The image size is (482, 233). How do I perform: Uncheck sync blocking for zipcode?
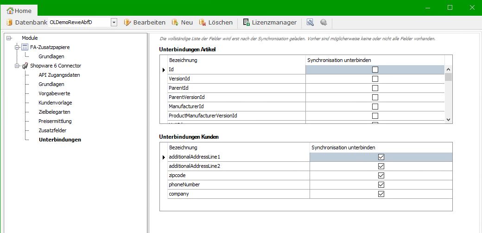381,175
